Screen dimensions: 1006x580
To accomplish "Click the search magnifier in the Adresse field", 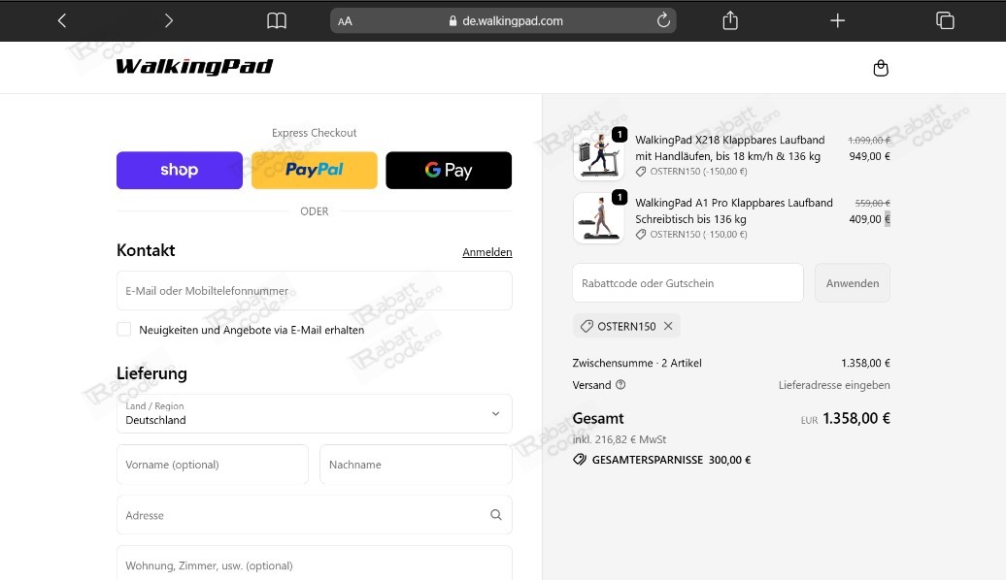I will (x=495, y=514).
